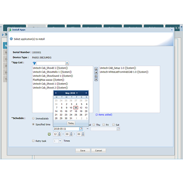Check the Thu weekday checkbox
Viewport: 183px width, 183px height.
[94, 124]
